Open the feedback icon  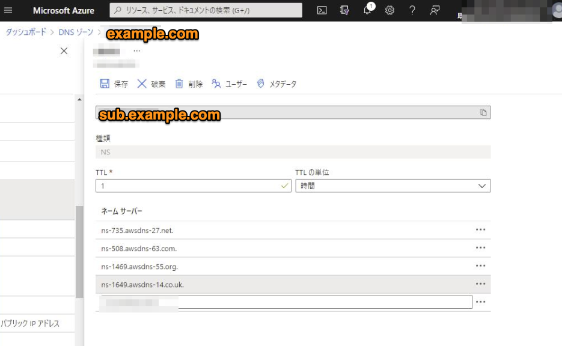(x=435, y=10)
